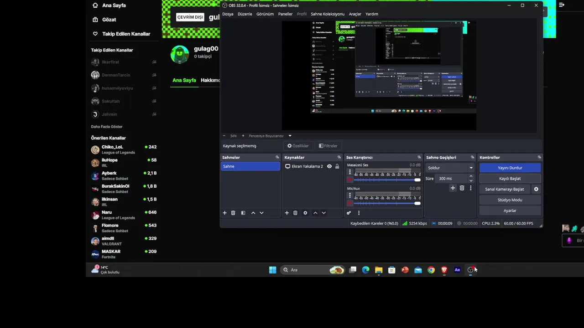Open Chiko_LoL recommended channel
The image size is (584, 328).
pyautogui.click(x=124, y=149)
